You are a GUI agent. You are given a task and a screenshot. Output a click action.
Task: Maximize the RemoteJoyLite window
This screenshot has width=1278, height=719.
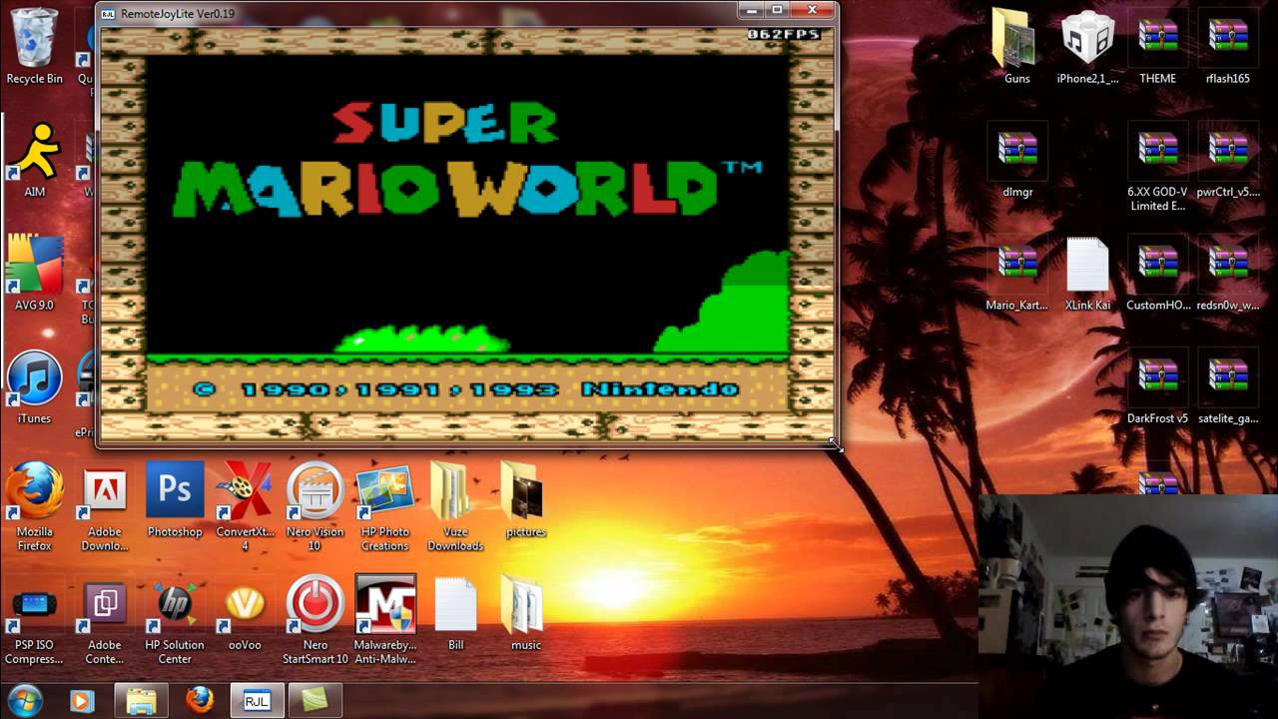click(x=778, y=10)
